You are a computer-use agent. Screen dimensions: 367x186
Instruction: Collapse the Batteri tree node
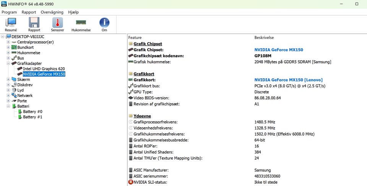tap(8, 106)
